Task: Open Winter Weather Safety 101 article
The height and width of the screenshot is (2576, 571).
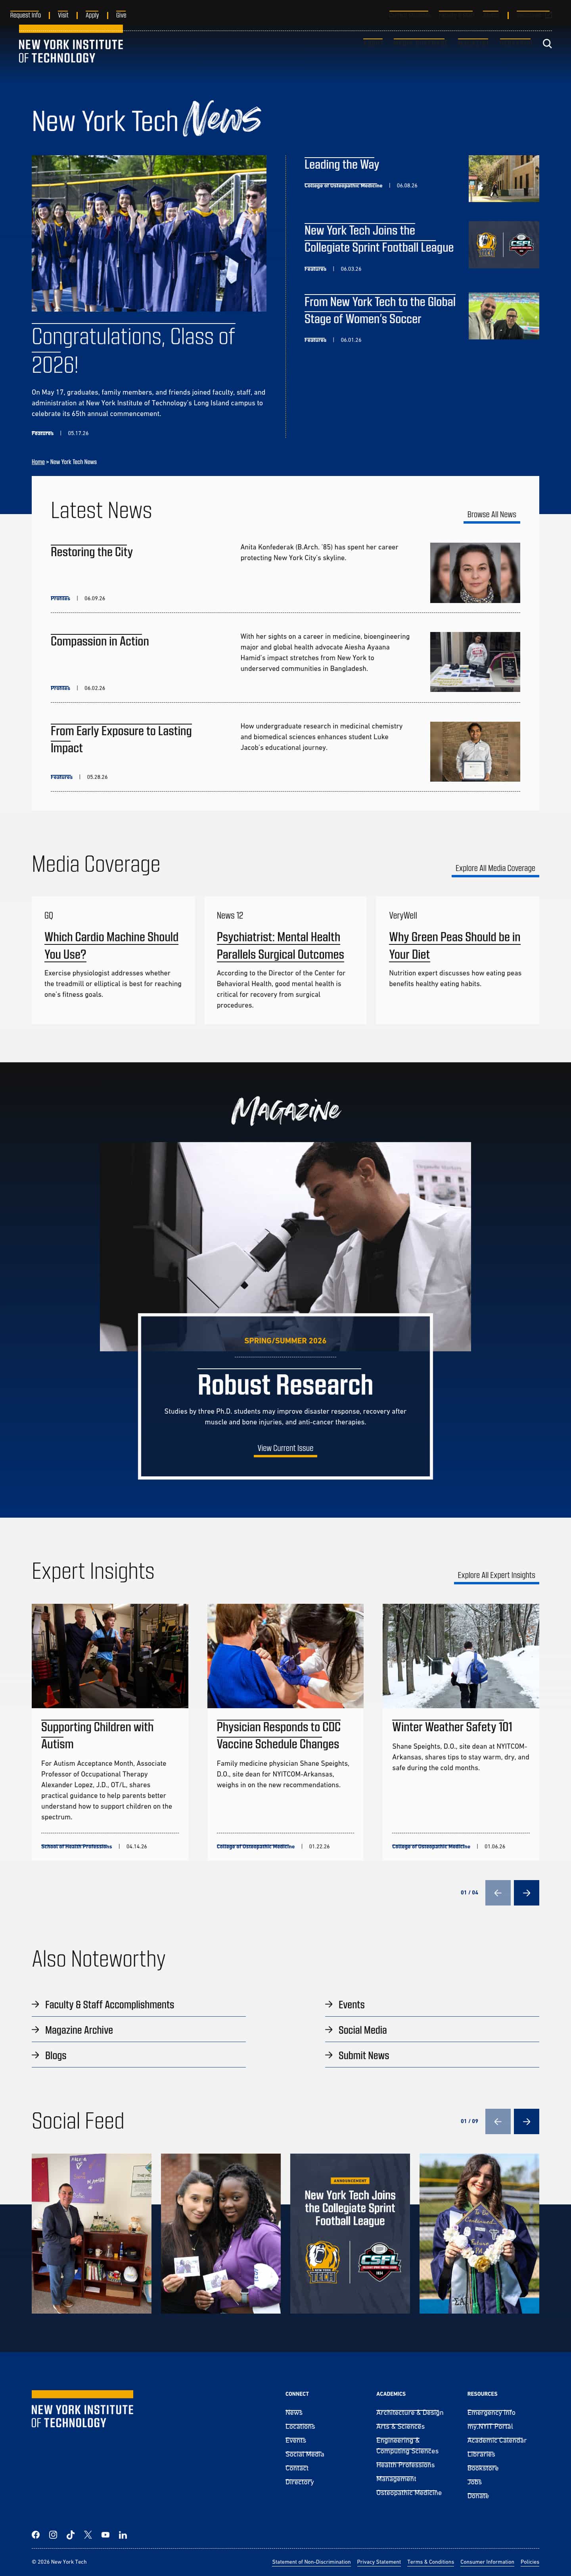Action: [452, 1727]
